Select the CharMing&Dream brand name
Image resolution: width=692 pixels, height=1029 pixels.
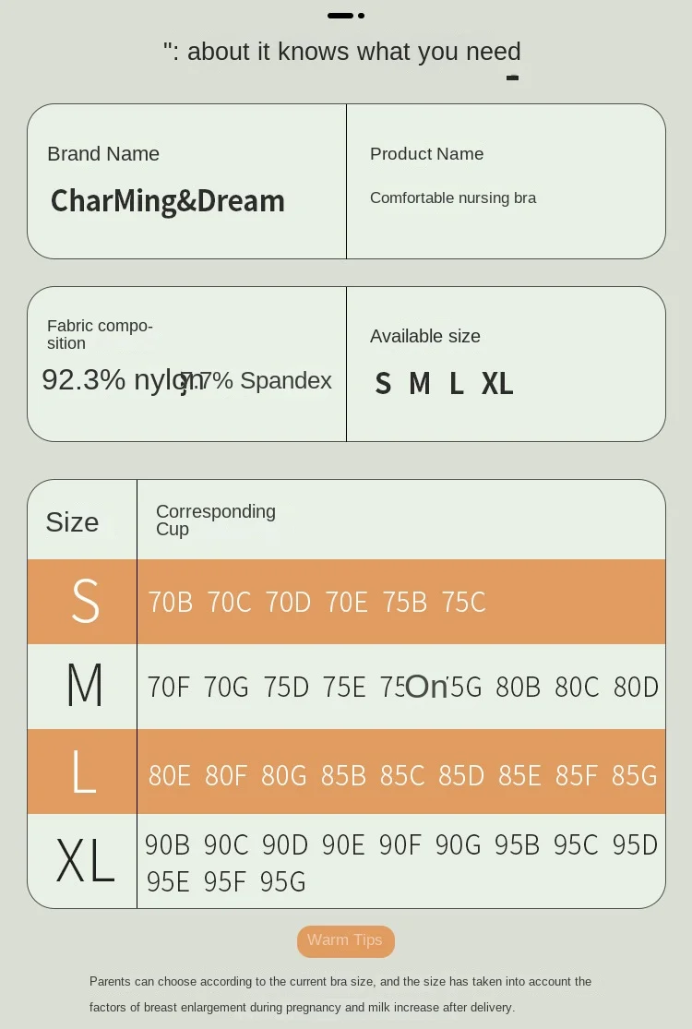[168, 201]
